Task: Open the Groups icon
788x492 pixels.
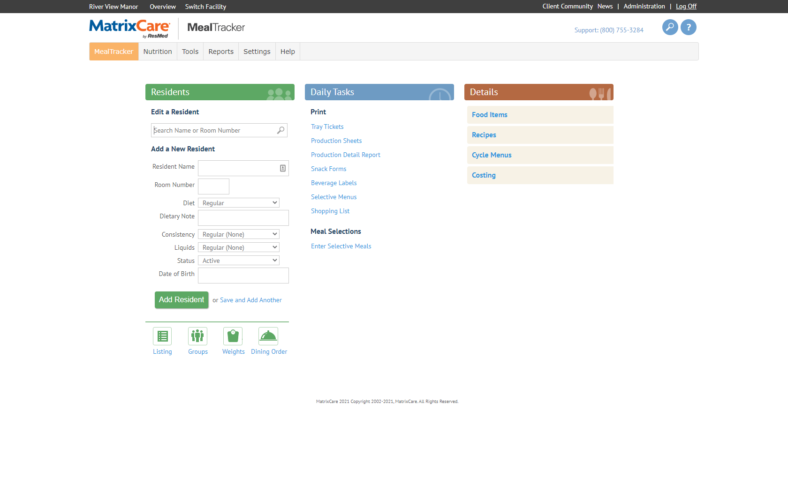Action: [x=197, y=336]
